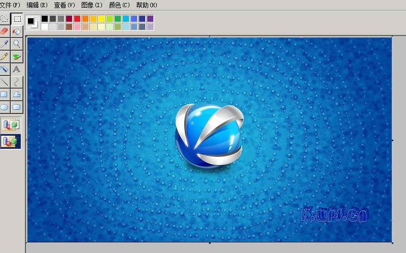Pick the steel blue bottom-row swatch

134,27
